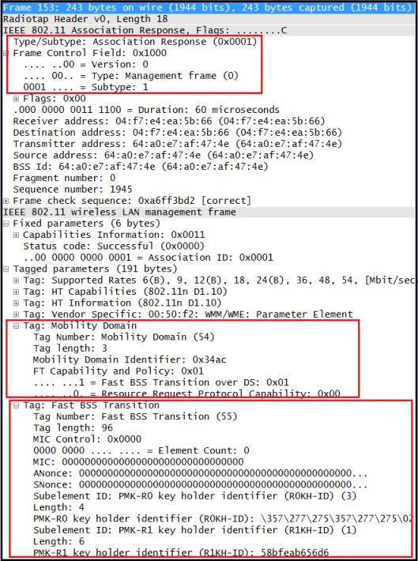This screenshot has width=418, height=561.
Task: Select IEEE 802.11 wireless LAN management frame
Action: coord(209,213)
